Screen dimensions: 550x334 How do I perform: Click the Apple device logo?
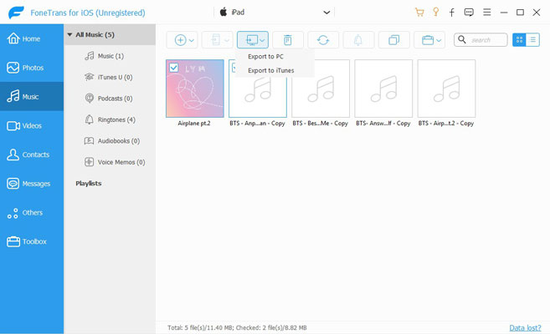(223, 12)
